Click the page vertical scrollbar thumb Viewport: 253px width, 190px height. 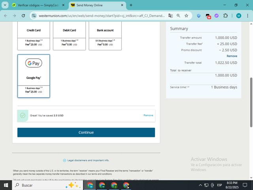(251, 102)
